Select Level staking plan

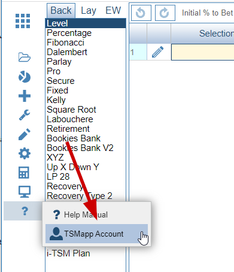[86, 23]
